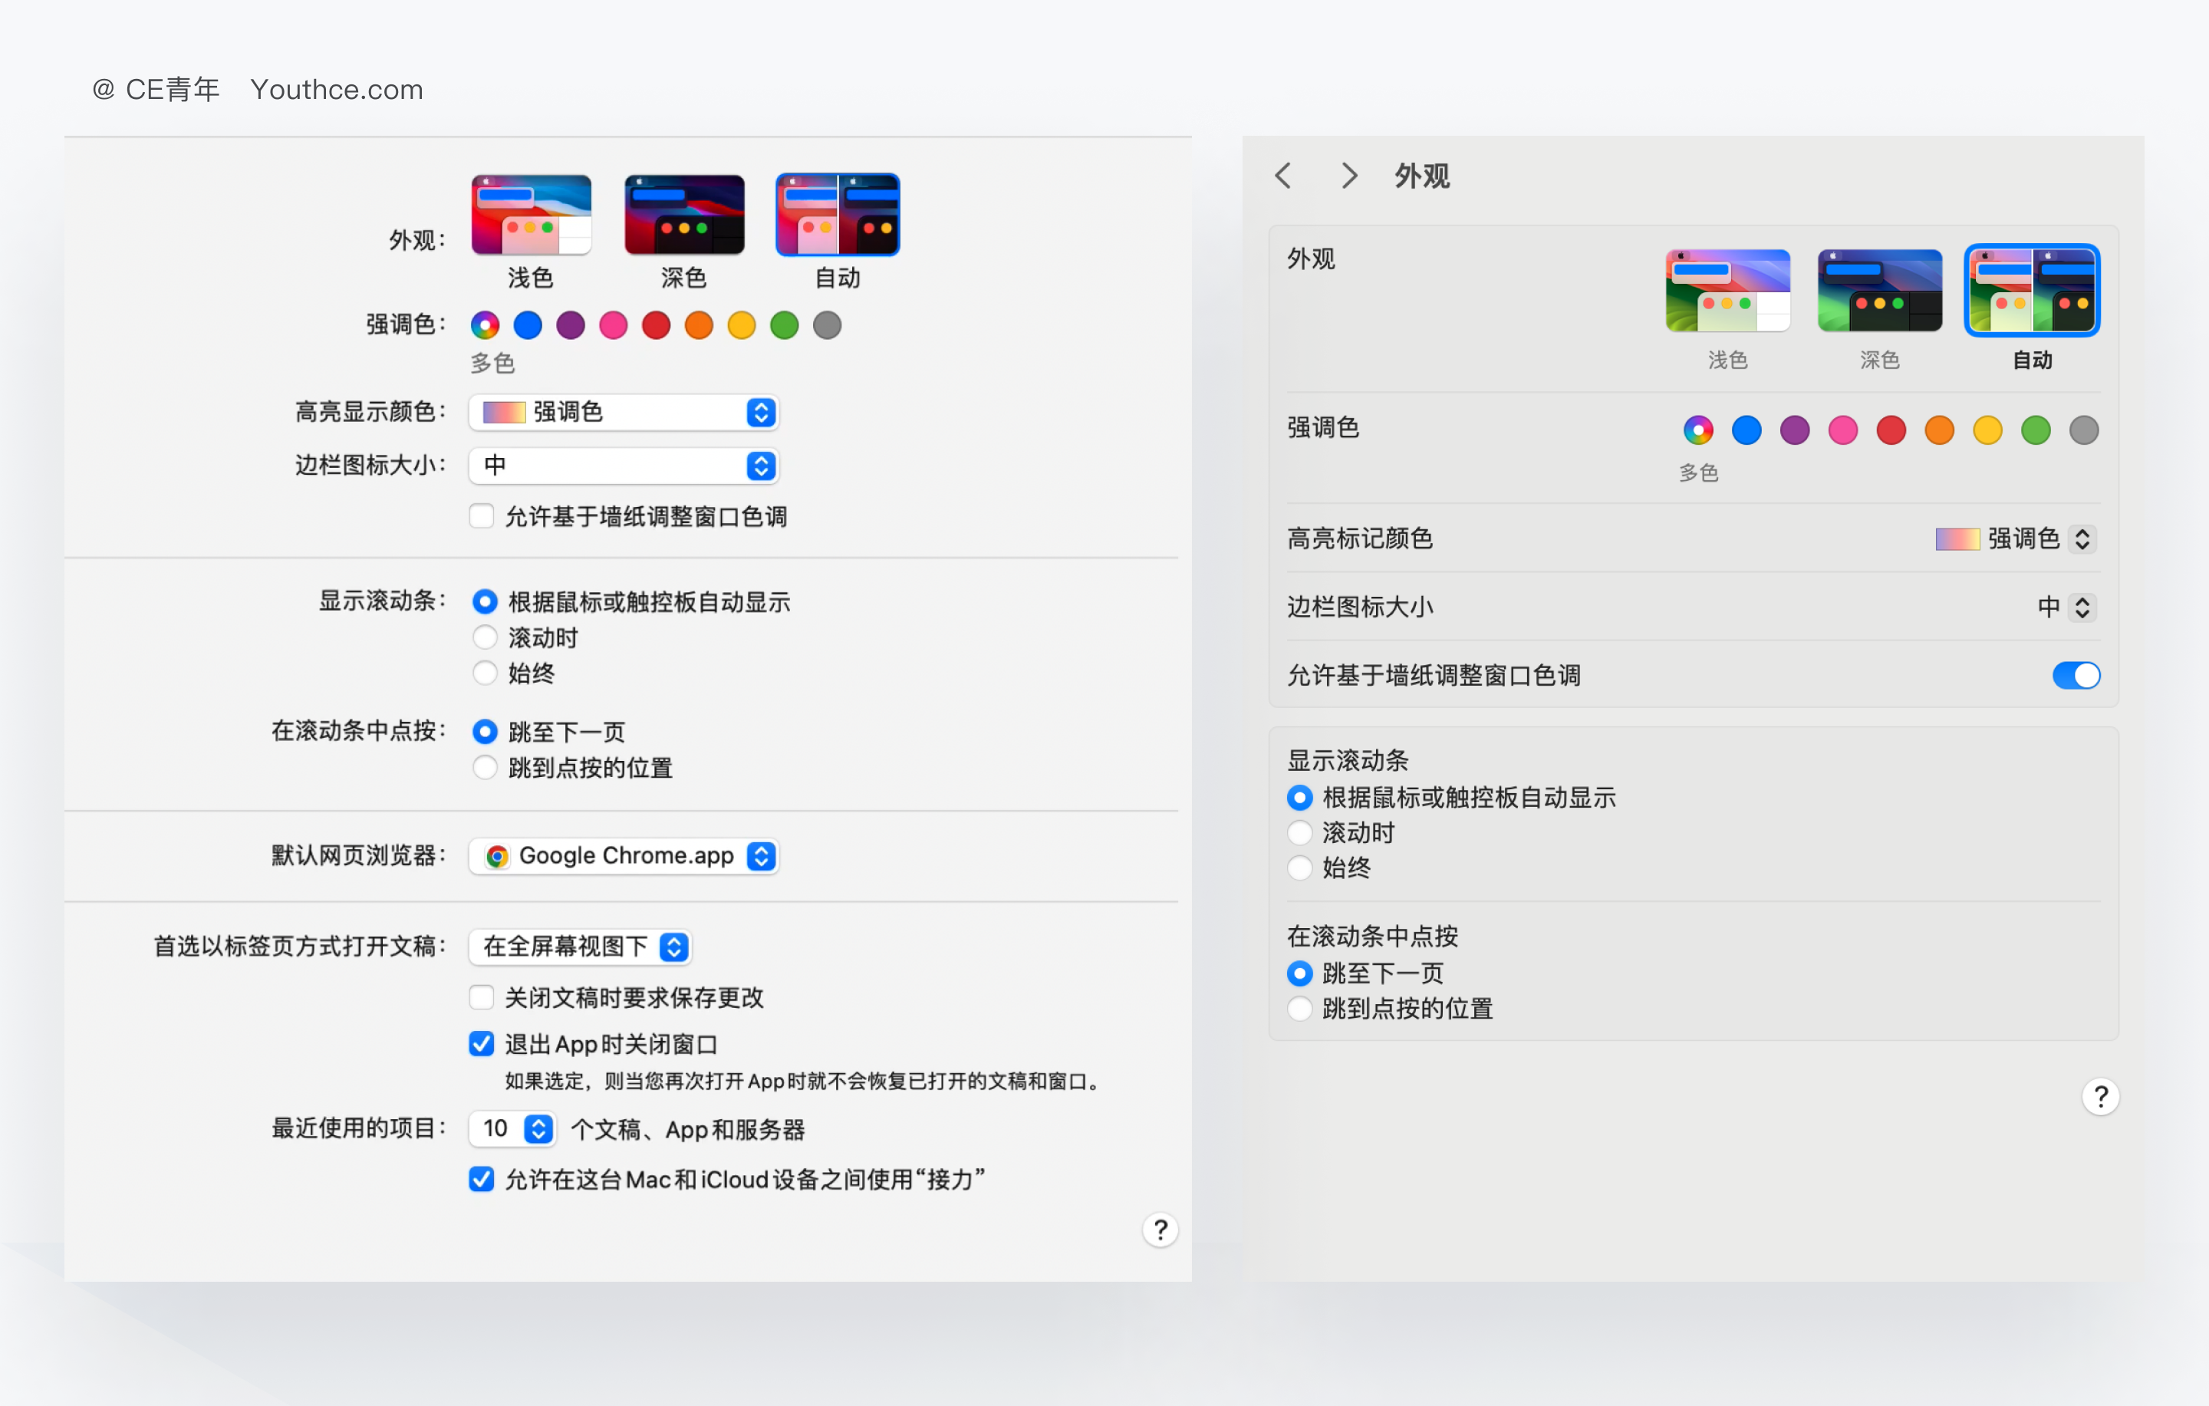Select the 始终 scrollbar display option
Image resolution: width=2209 pixels, height=1406 pixels.
tap(486, 672)
